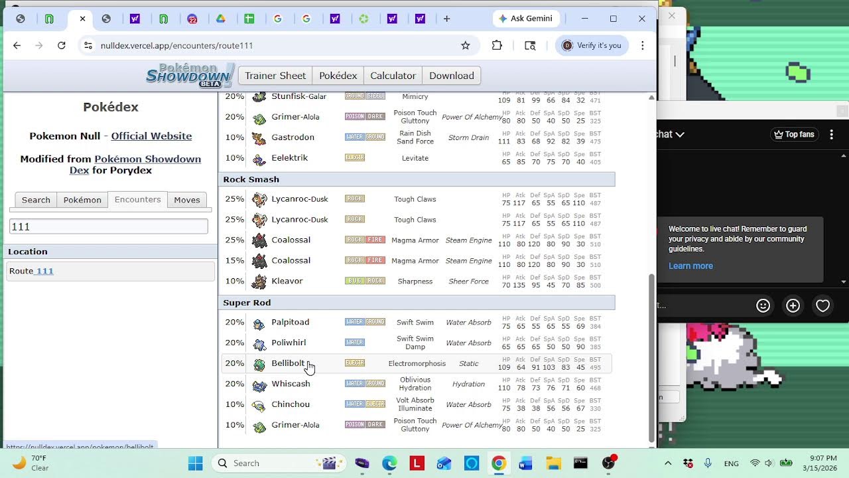The width and height of the screenshot is (849, 478).
Task: Click Learn more in live chat notice
Action: pos(690,266)
